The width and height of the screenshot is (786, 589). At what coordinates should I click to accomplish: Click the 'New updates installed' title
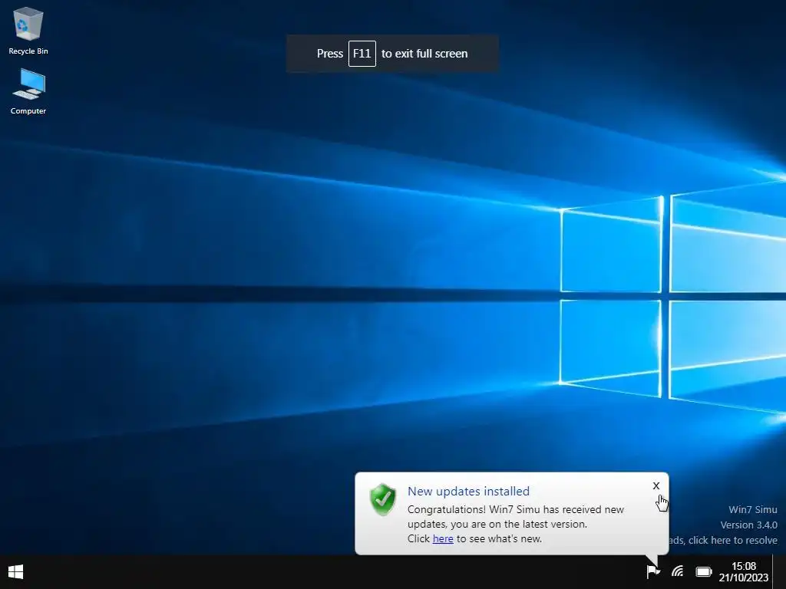469,492
